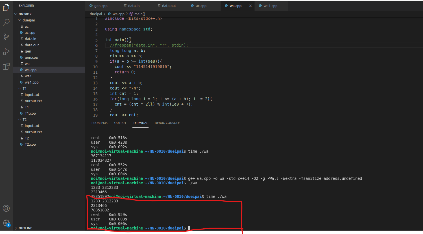423x234 pixels.
Task: Collapse the T2 folder
Action: click(49, 120)
